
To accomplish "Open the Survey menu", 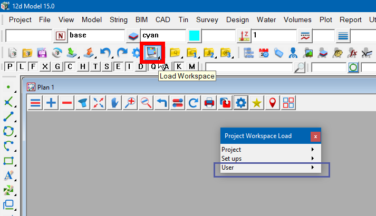I will coord(207,19).
